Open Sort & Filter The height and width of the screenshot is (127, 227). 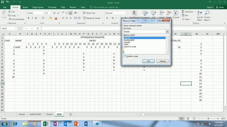[x=200, y=16]
